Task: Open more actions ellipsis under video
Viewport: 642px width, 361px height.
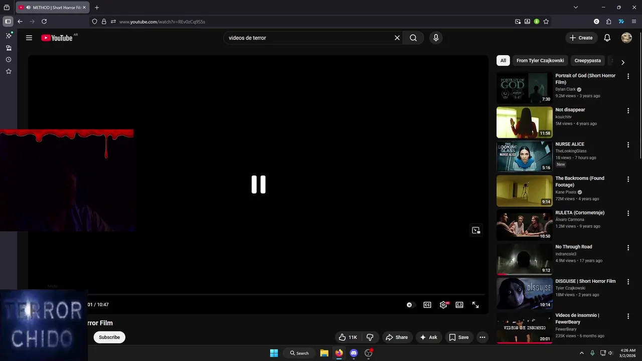Action: click(483, 337)
